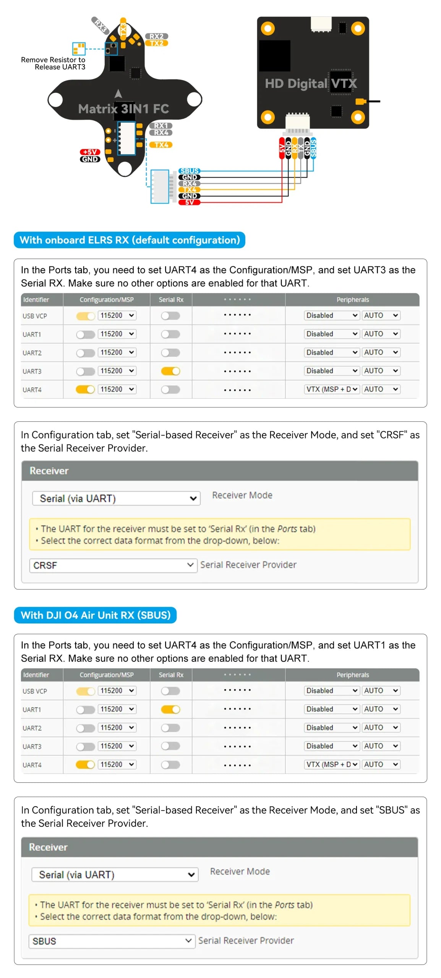Click the TX3 pad label on the flight controller
The width and height of the screenshot is (441, 978).
click(x=123, y=29)
